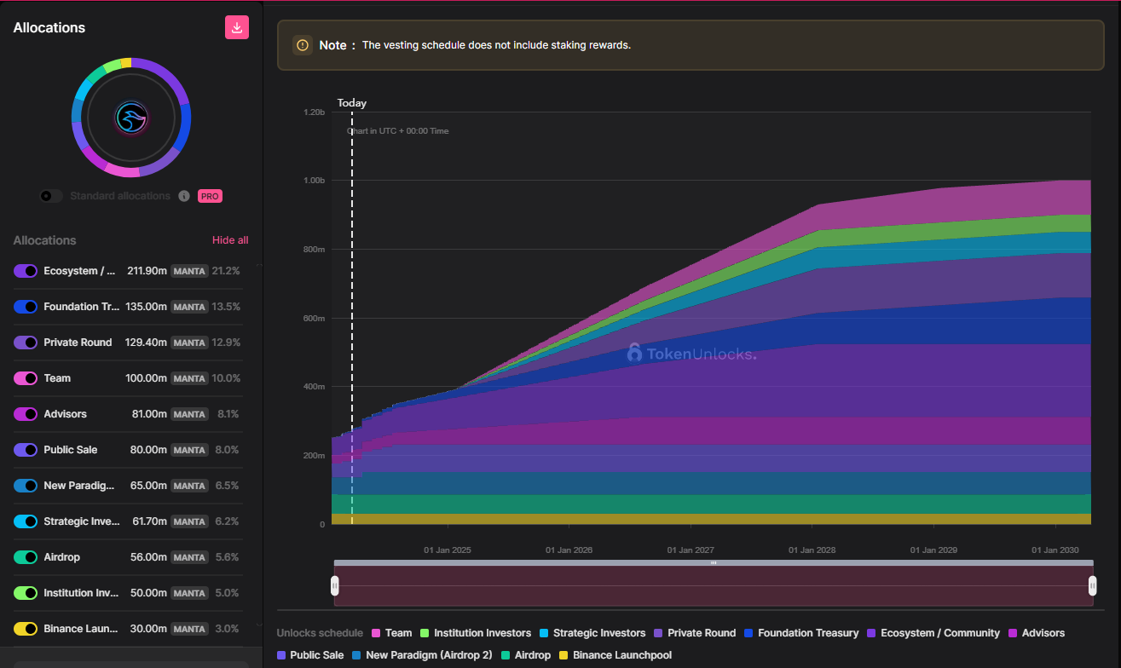Toggle Binance Launchpool allocation switch
1121x668 pixels.
click(x=26, y=629)
